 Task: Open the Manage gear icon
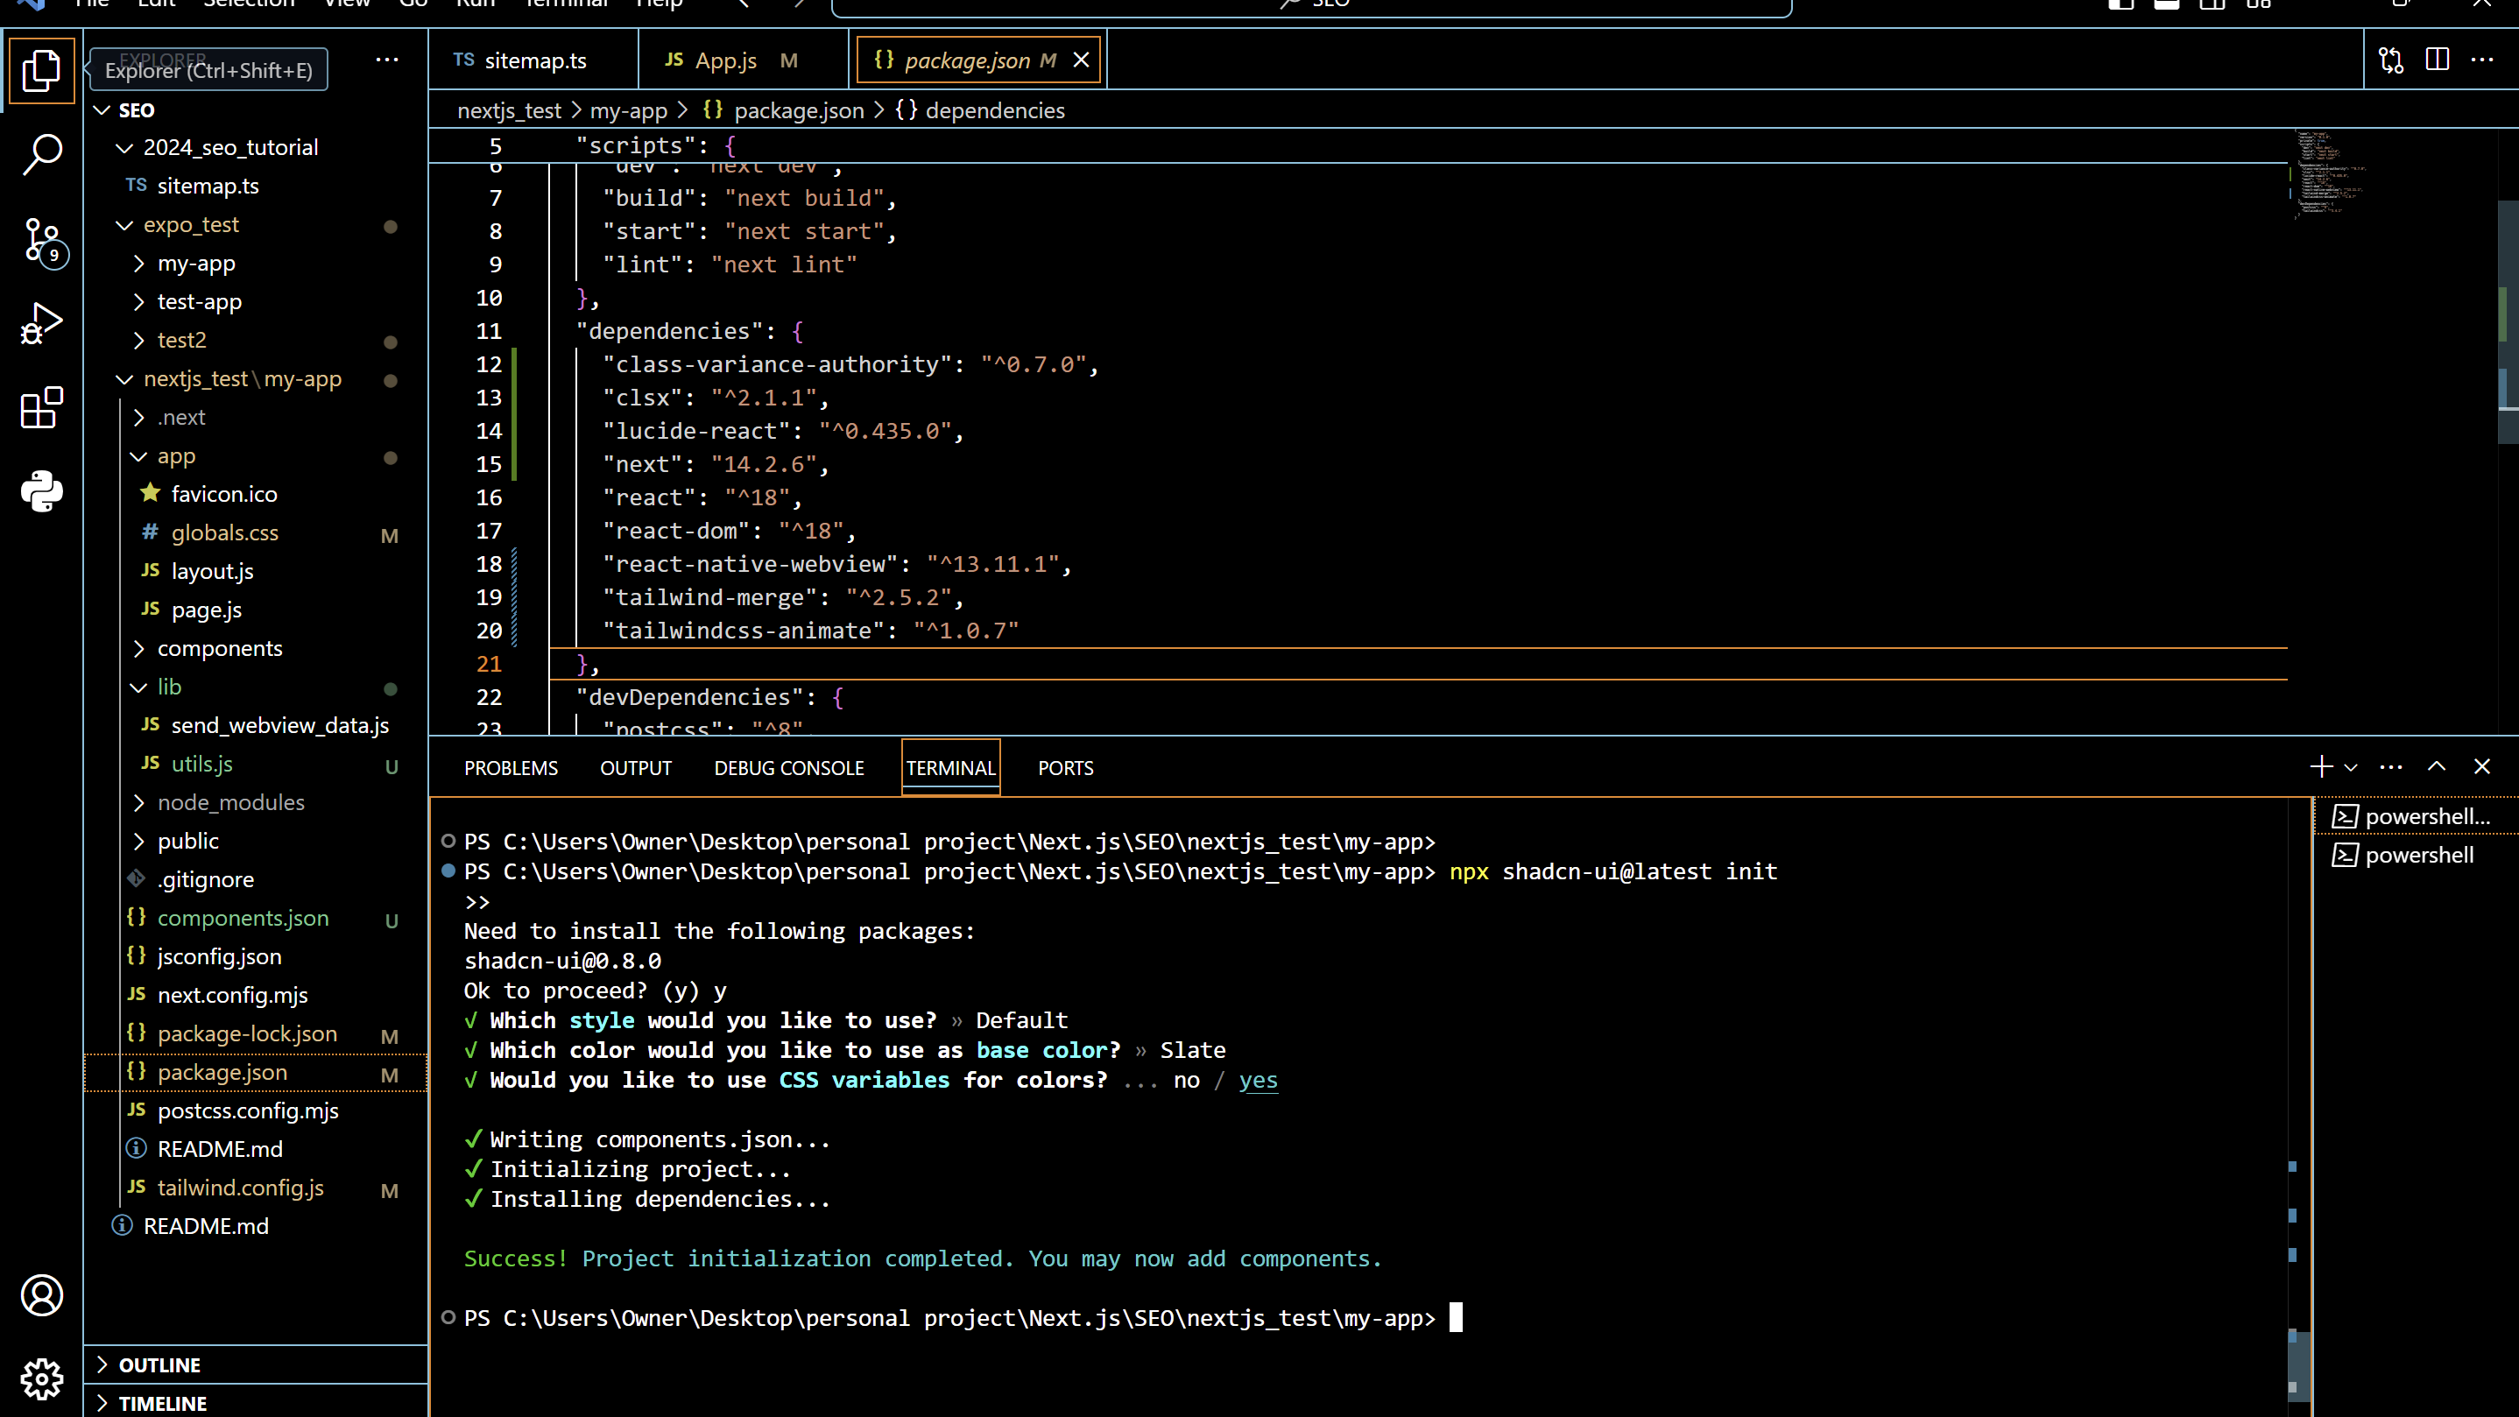click(x=42, y=1378)
